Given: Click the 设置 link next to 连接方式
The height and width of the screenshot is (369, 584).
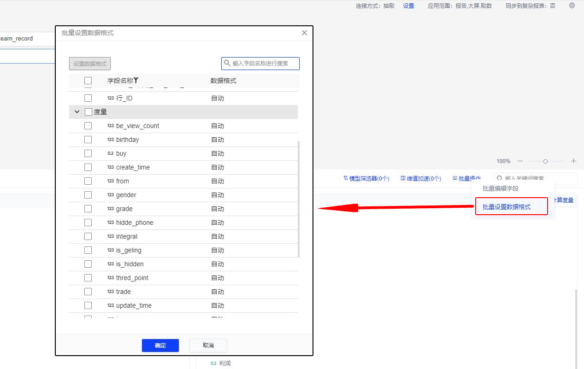Looking at the screenshot, I should pyautogui.click(x=408, y=6).
